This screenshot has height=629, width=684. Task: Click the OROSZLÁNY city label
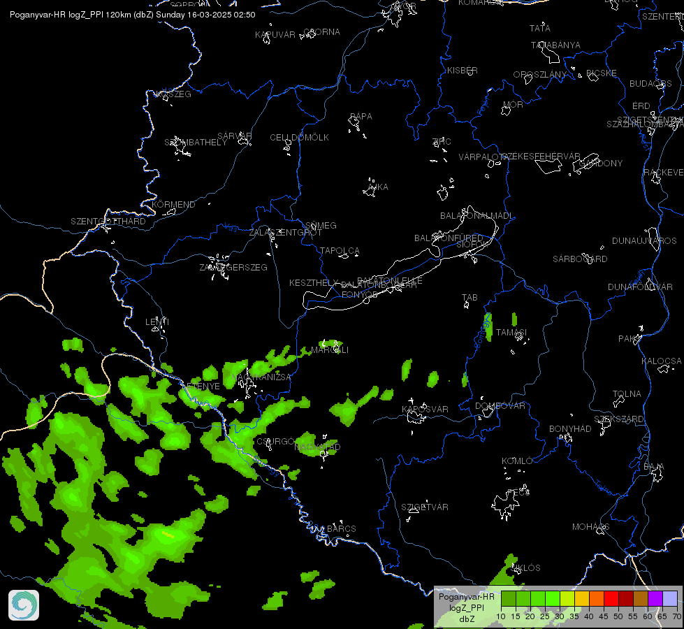(539, 75)
